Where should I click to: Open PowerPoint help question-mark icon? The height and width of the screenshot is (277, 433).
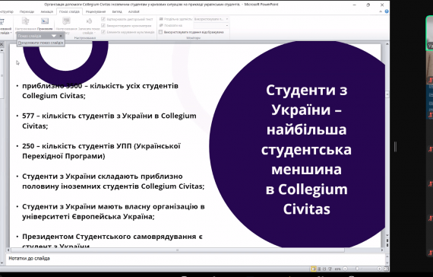pos(387,11)
